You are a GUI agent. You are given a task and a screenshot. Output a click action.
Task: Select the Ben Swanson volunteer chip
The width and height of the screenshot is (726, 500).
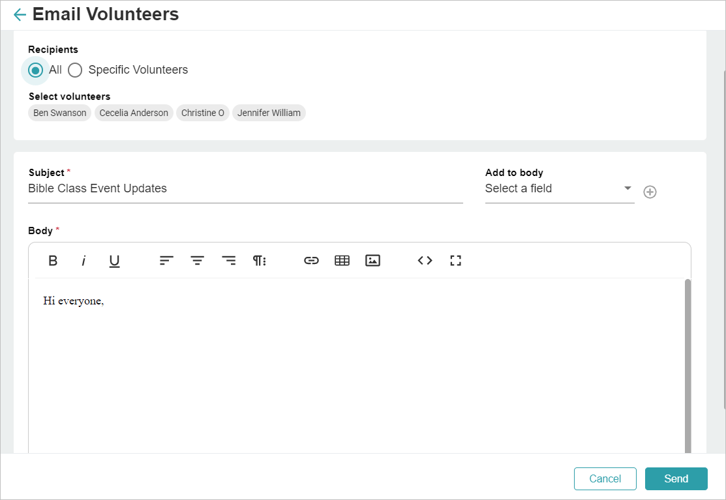pos(60,113)
